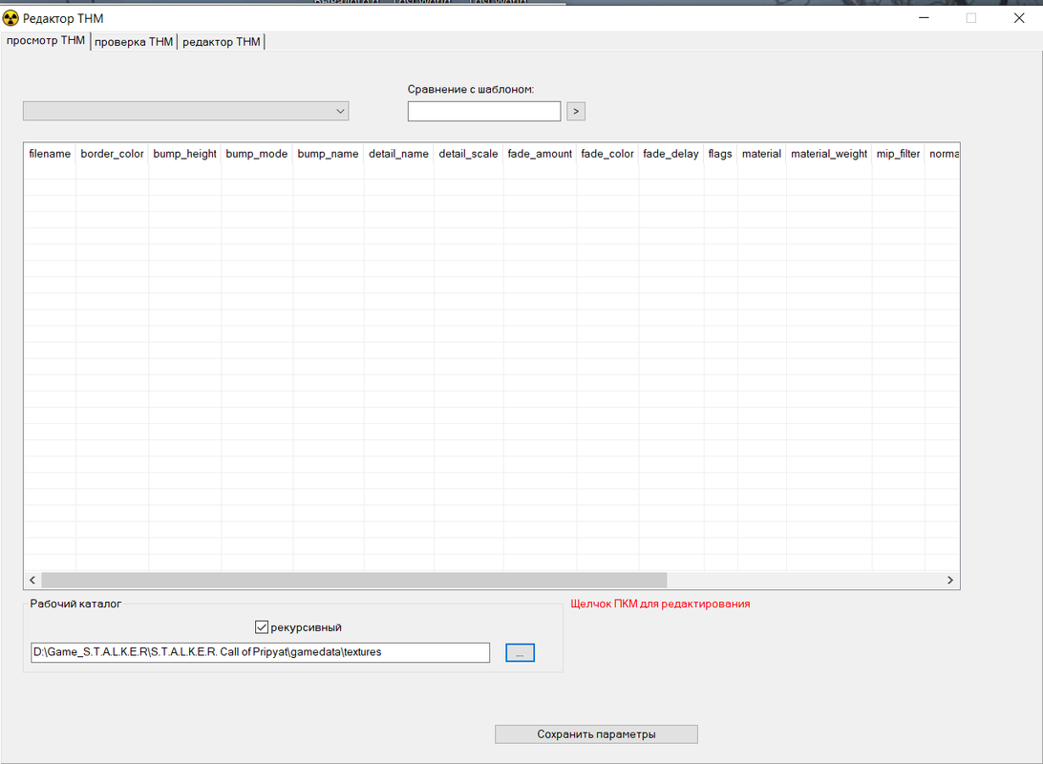Click the right arrow of horizontal scrollbar

point(949,580)
